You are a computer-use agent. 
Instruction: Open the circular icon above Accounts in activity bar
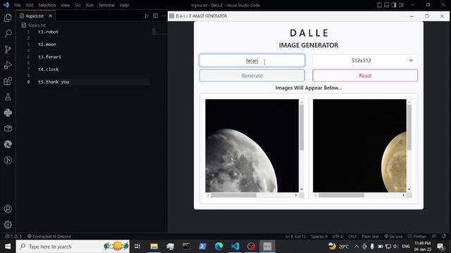(x=8, y=160)
